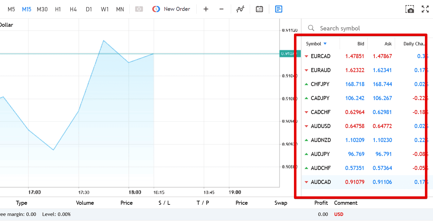This screenshot has width=433, height=224.
Task: Enter fullscreen mode via arrows icon
Action: click(x=425, y=9)
